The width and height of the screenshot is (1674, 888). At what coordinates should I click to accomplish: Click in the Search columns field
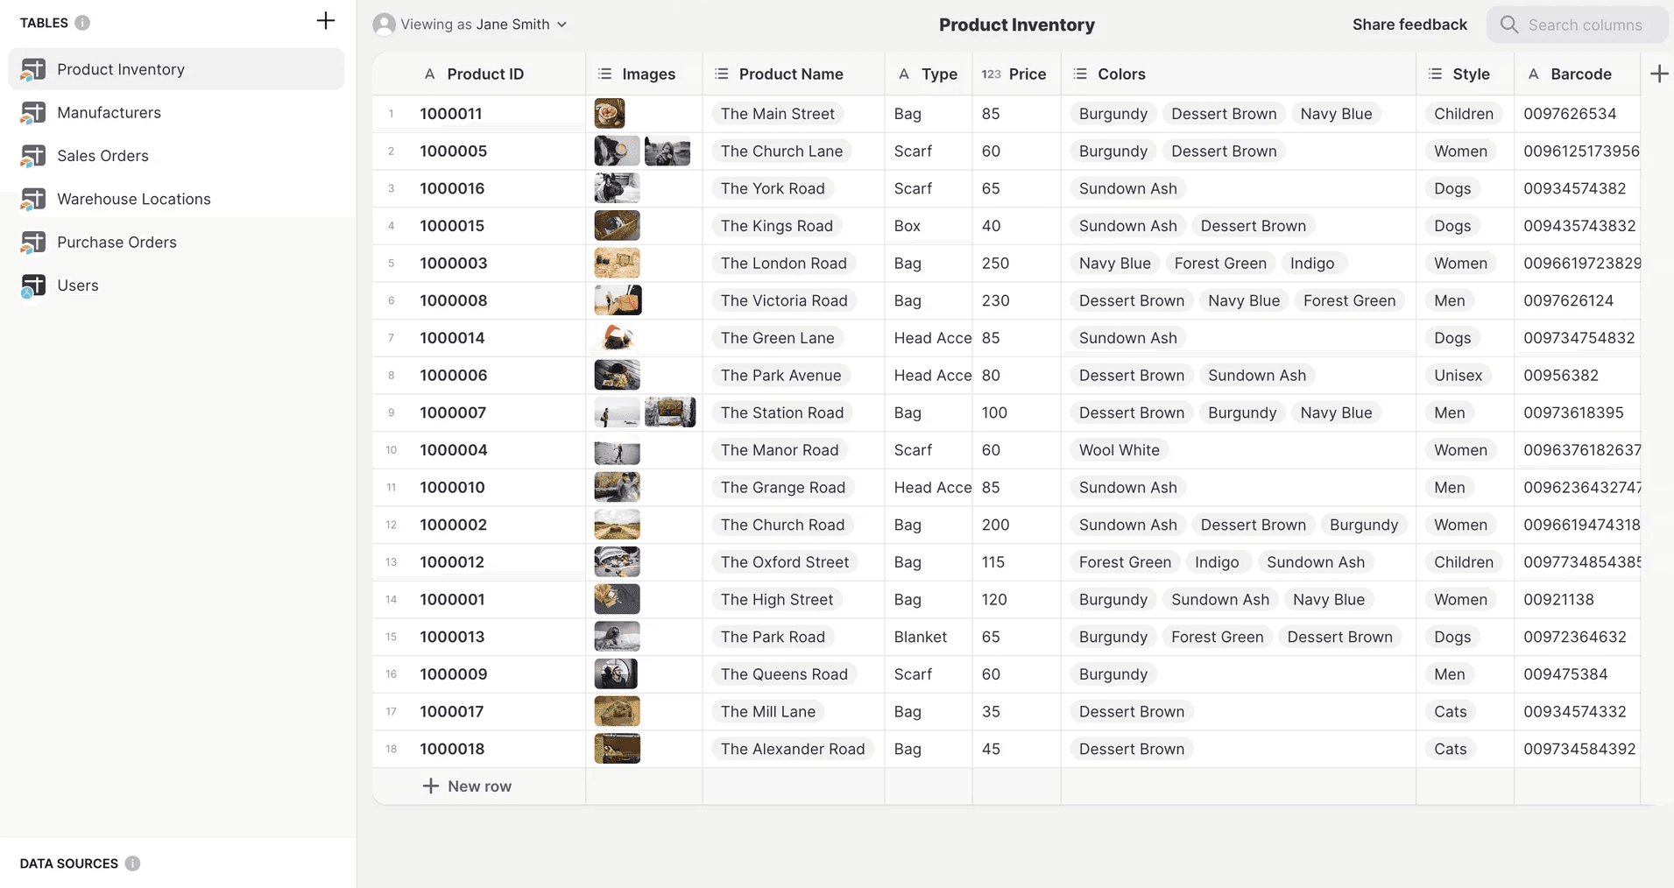(x=1585, y=25)
